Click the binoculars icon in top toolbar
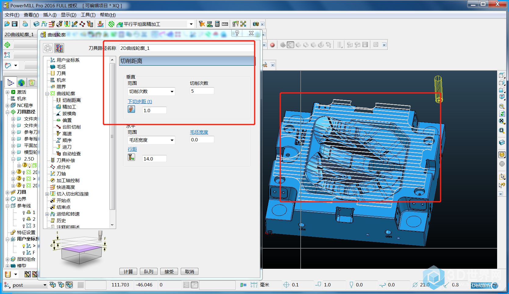The width and height of the screenshot is (509, 294). tap(256, 24)
